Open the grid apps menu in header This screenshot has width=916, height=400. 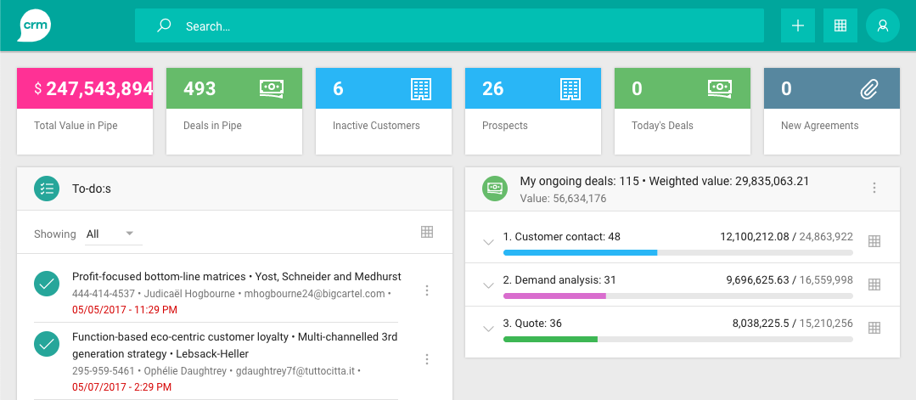click(840, 25)
